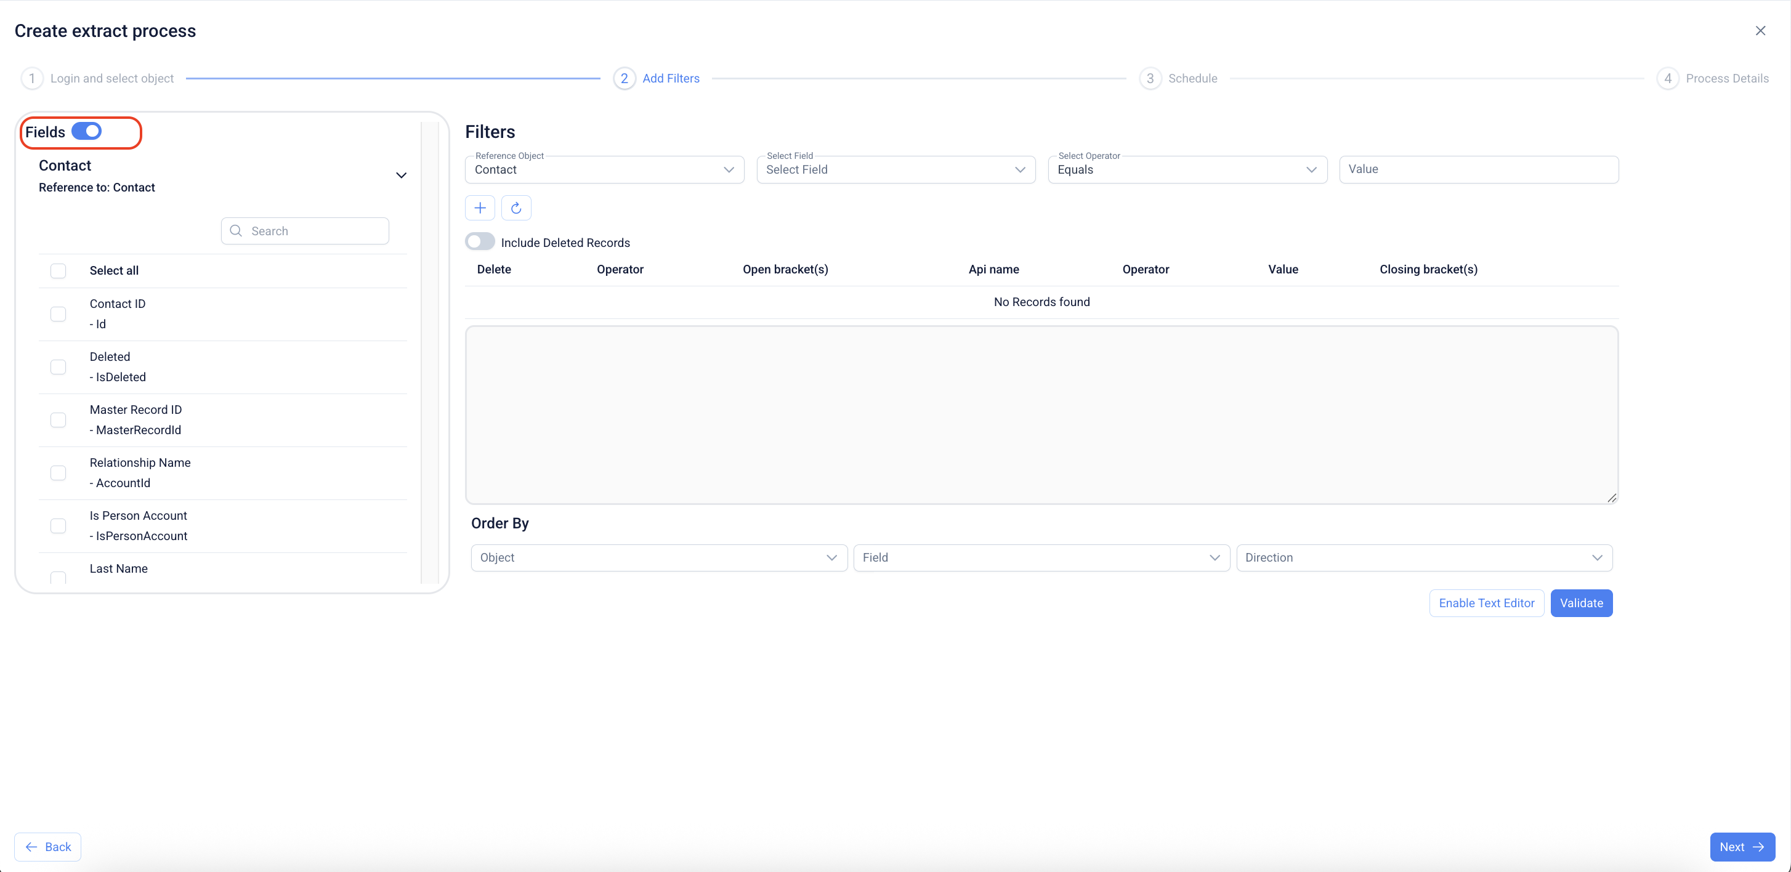Close the Create extract process dialog
This screenshot has width=1791, height=872.
tap(1760, 31)
